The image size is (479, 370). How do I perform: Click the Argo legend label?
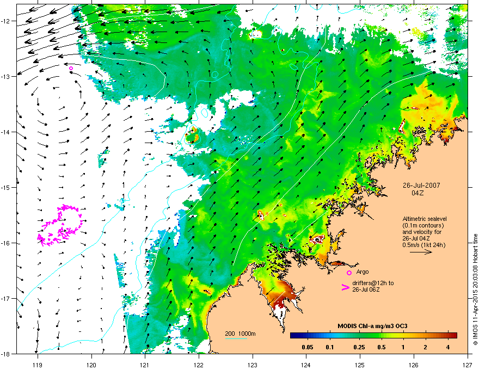coord(363,272)
